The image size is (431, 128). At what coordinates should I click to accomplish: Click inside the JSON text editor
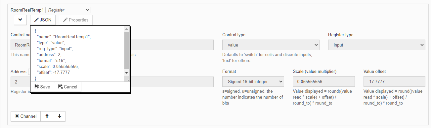point(77,54)
